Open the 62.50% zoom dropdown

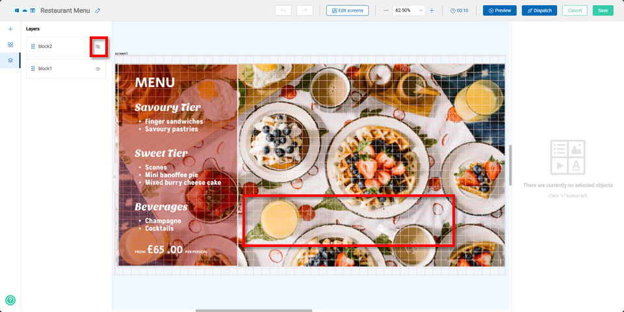pos(409,11)
